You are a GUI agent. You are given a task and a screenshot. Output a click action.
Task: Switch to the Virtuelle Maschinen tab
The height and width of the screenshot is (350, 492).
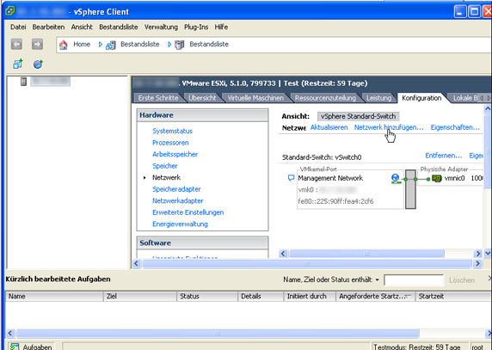255,98
